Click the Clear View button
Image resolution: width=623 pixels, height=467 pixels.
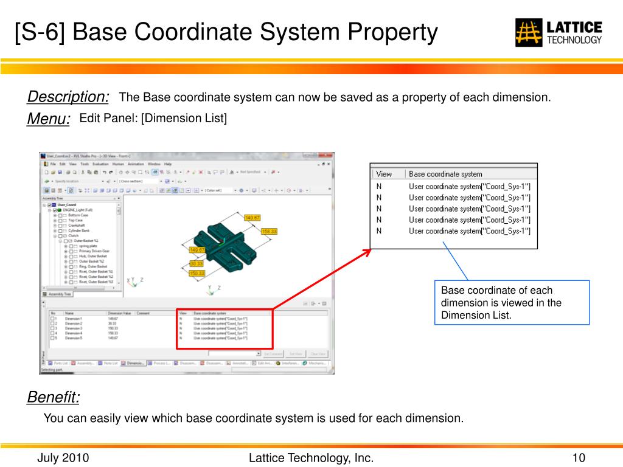point(318,354)
